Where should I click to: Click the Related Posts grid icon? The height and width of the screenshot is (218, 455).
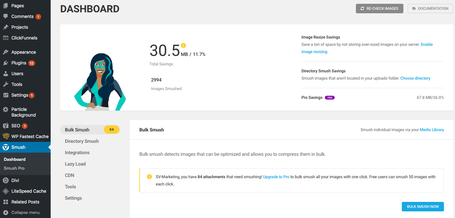click(6, 202)
